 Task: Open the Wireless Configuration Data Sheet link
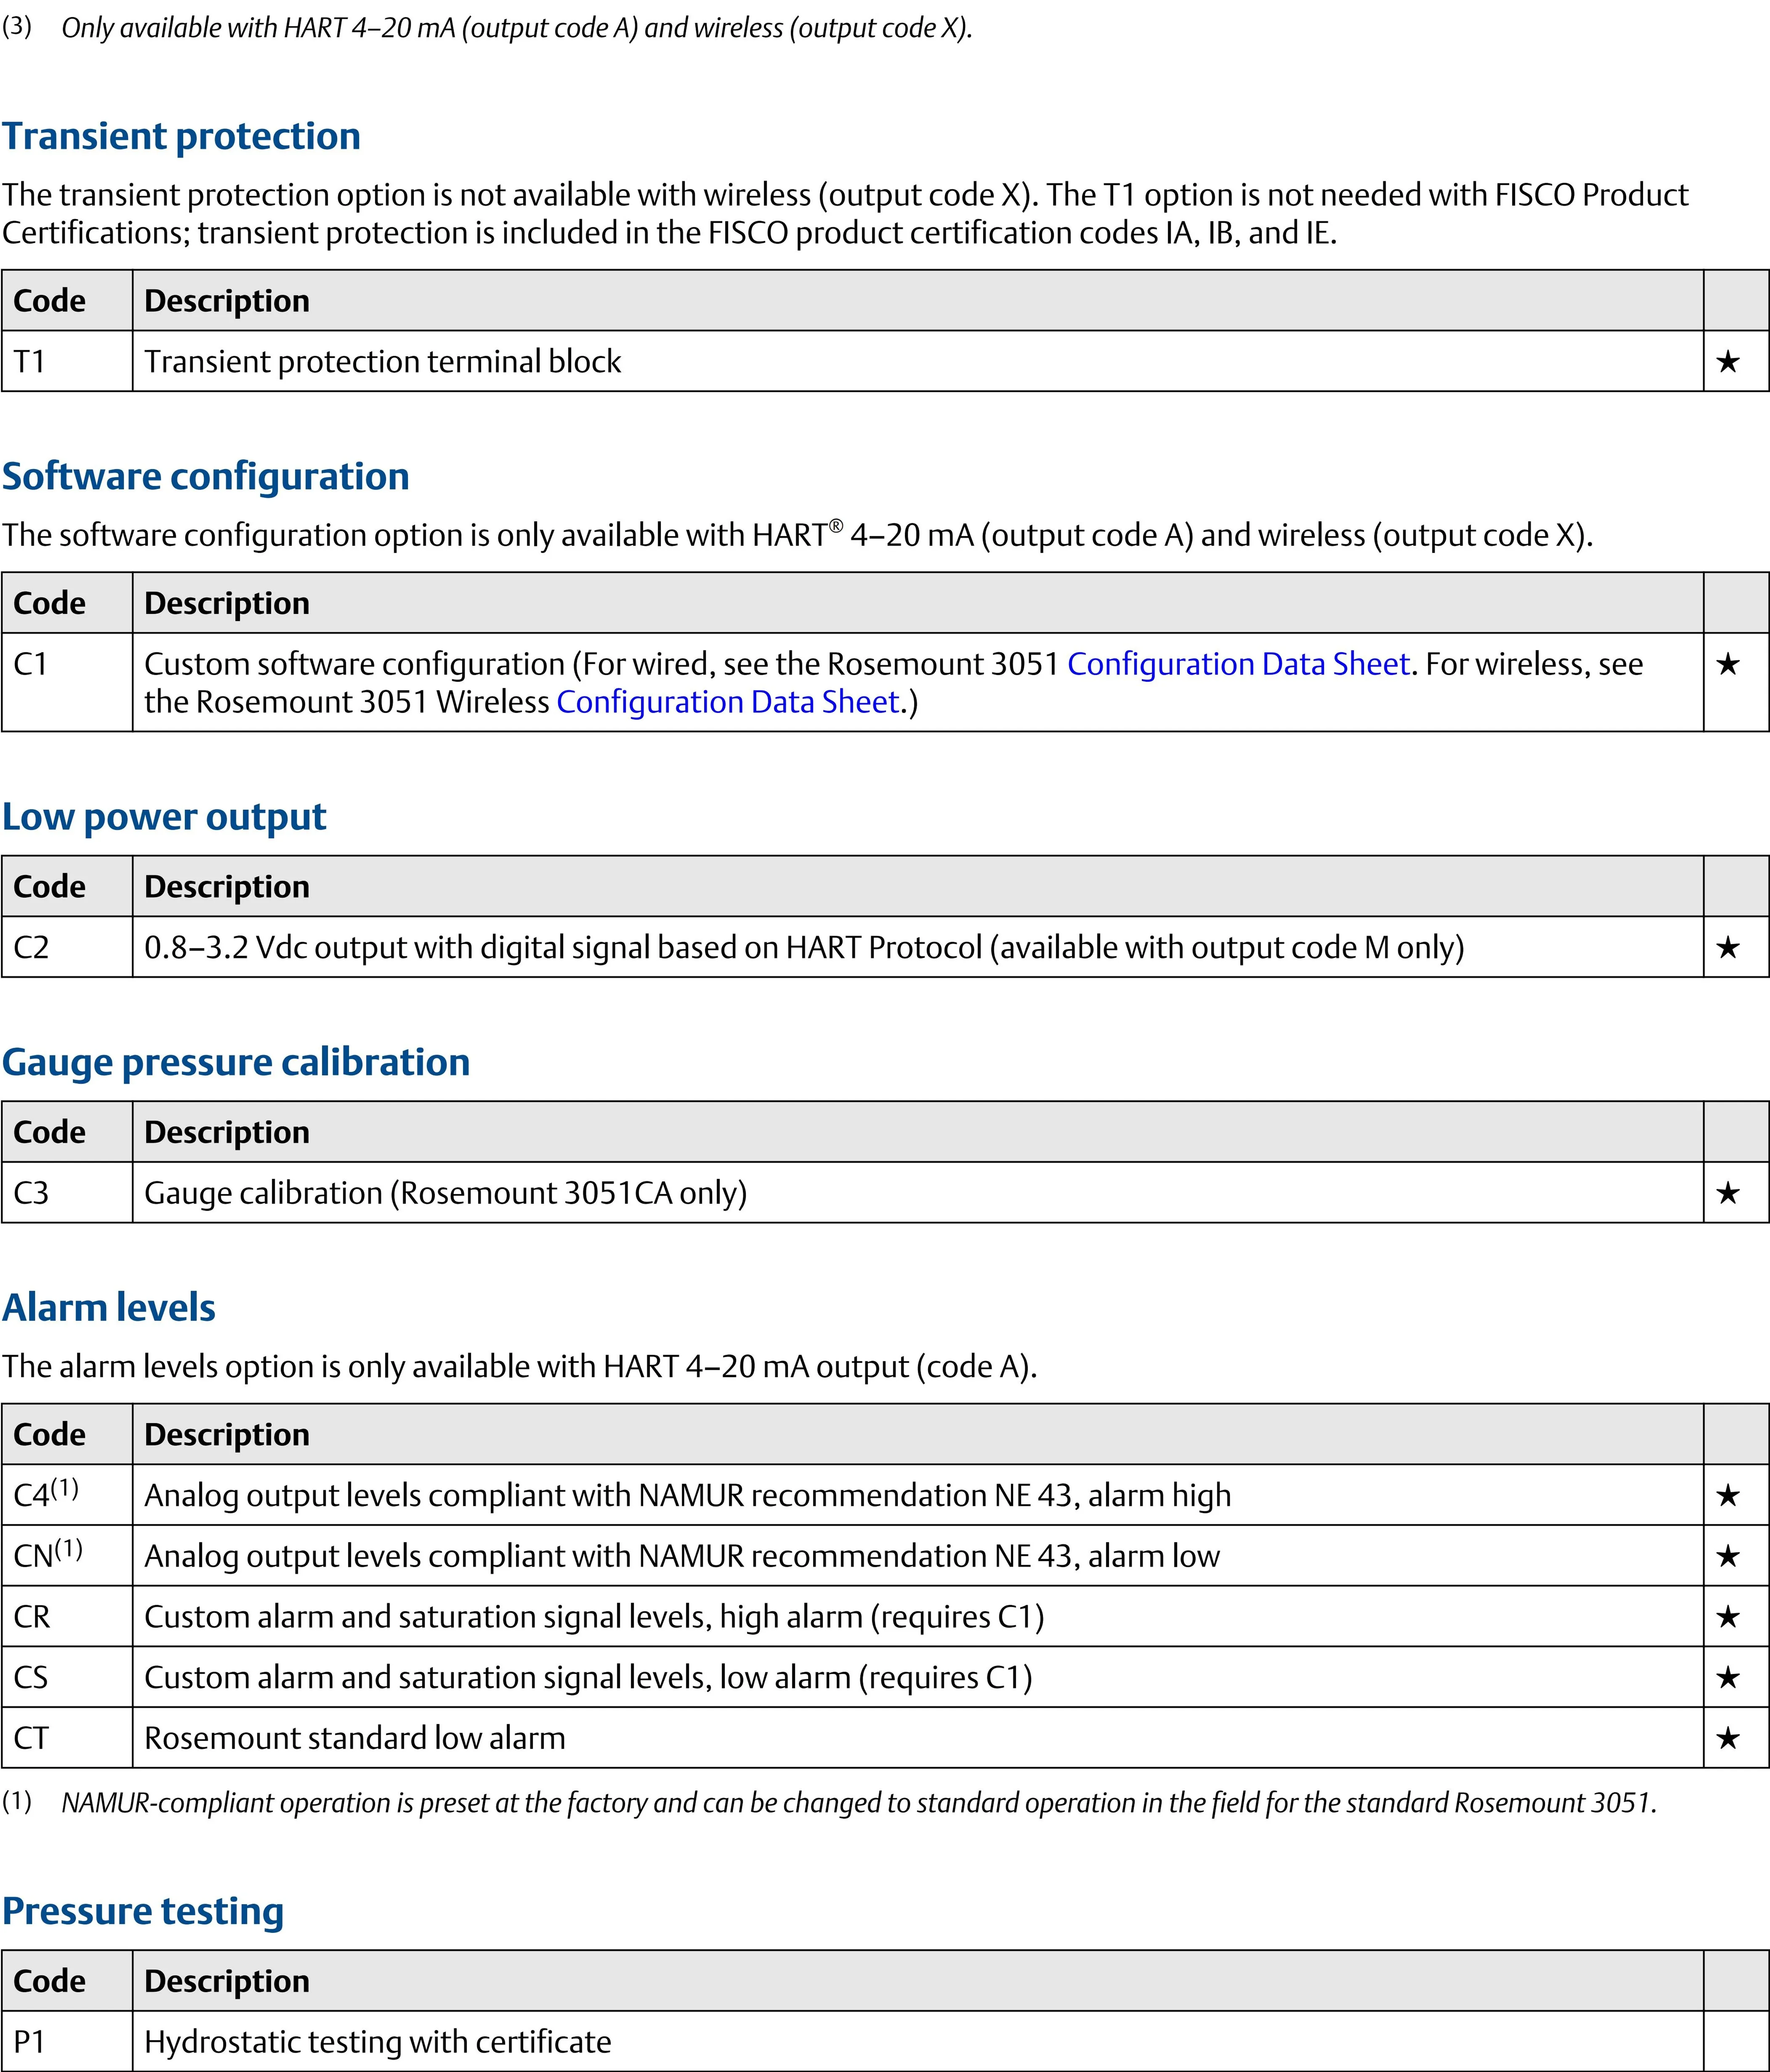[728, 702]
